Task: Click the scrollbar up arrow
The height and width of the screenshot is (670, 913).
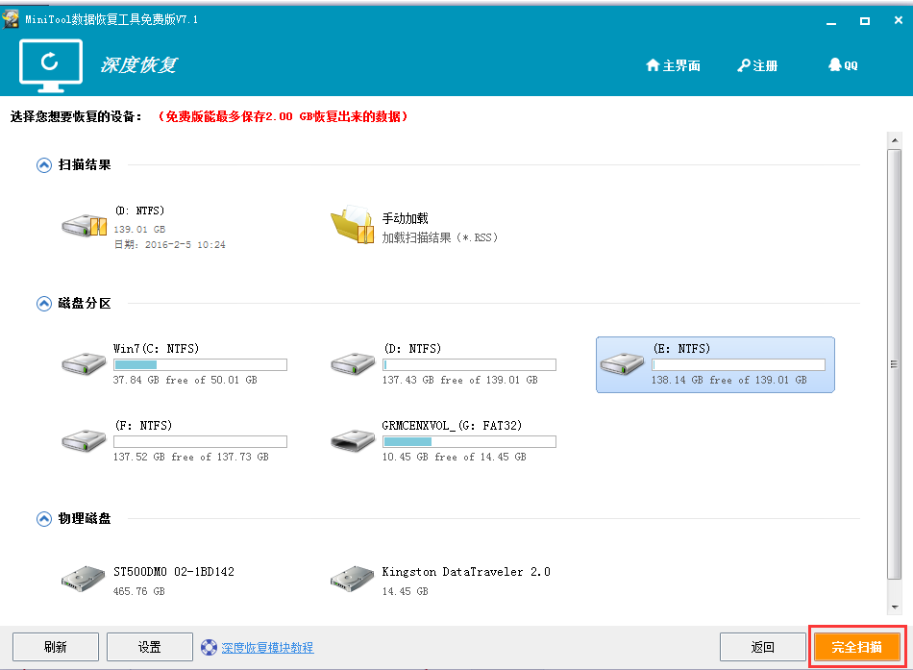Action: click(x=895, y=140)
